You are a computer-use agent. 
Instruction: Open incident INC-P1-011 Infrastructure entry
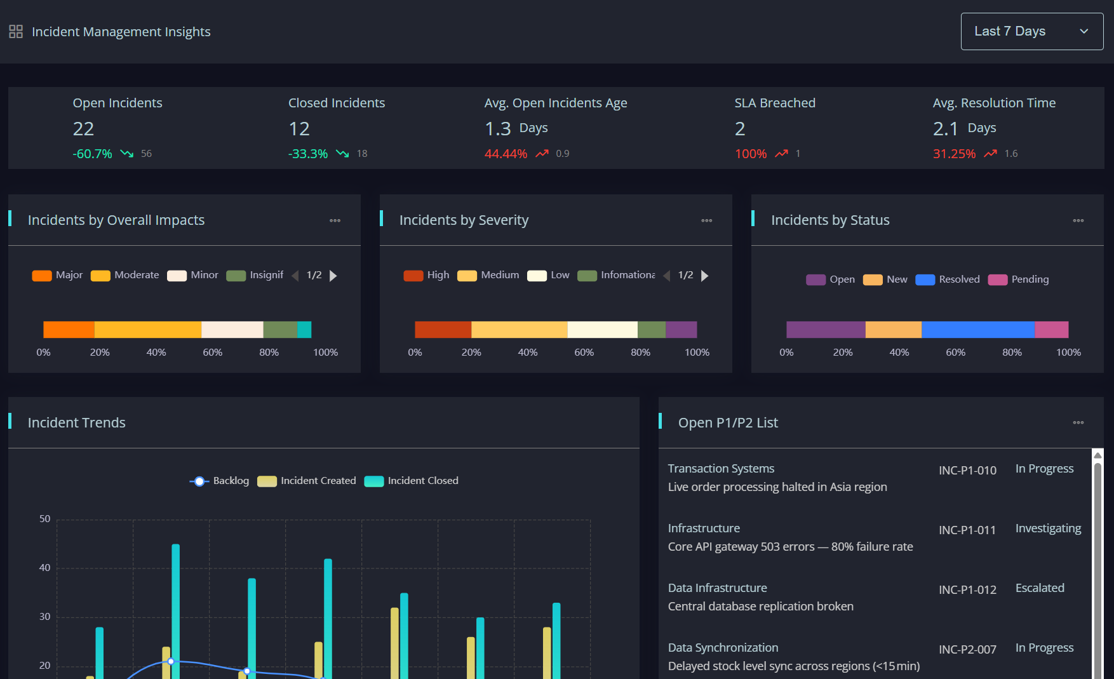click(x=875, y=537)
